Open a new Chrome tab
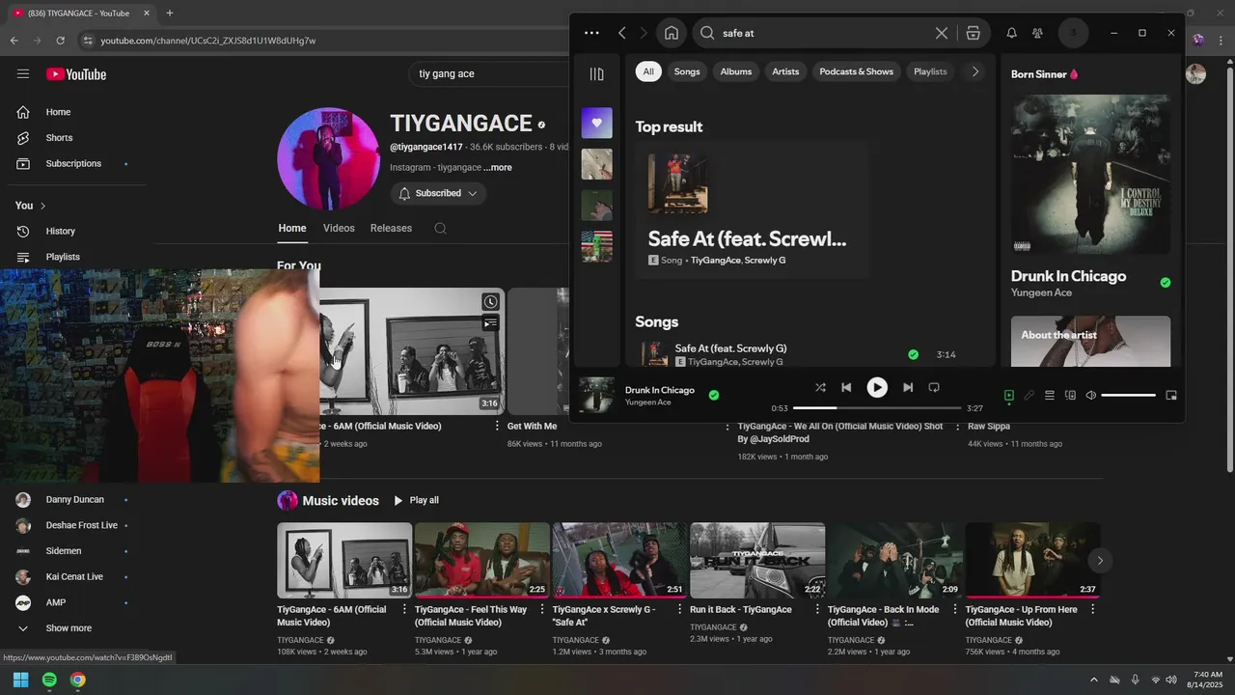 coord(169,14)
